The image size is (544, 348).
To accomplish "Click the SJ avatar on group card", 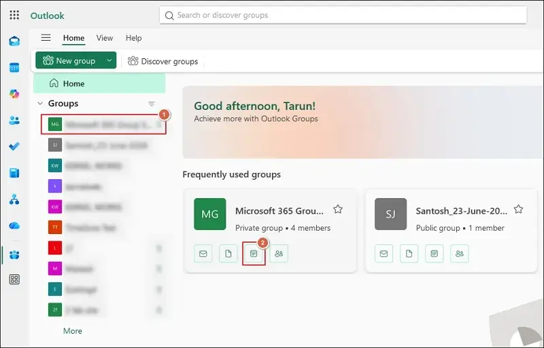I will click(x=390, y=214).
